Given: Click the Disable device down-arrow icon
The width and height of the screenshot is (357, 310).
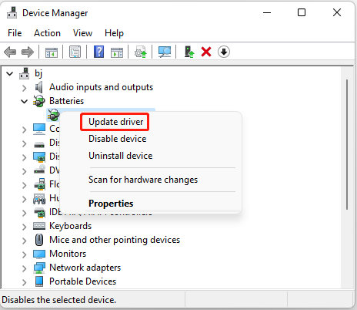Looking at the screenshot, I should (224, 52).
